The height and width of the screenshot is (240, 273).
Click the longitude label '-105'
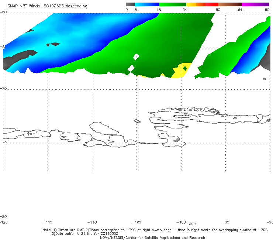[136, 222]
